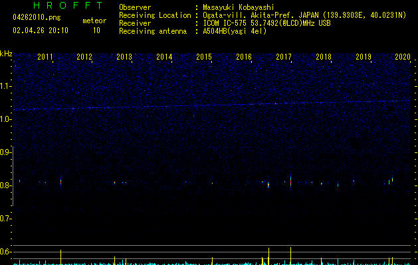Click the Receiver label

[135, 23]
